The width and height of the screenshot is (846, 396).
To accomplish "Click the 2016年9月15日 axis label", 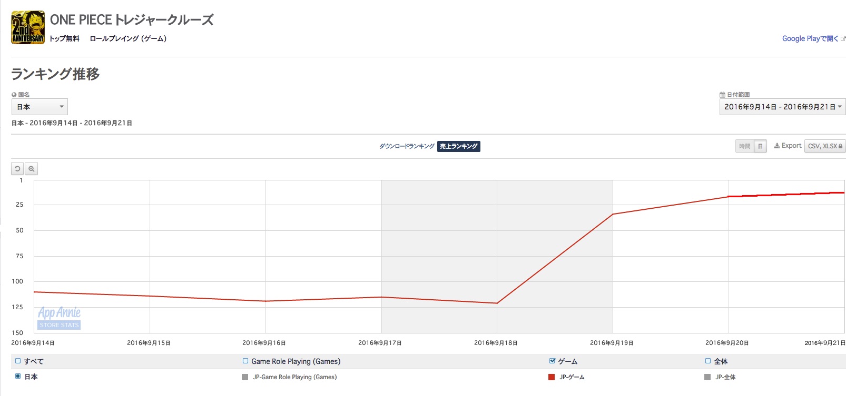I will tap(149, 343).
